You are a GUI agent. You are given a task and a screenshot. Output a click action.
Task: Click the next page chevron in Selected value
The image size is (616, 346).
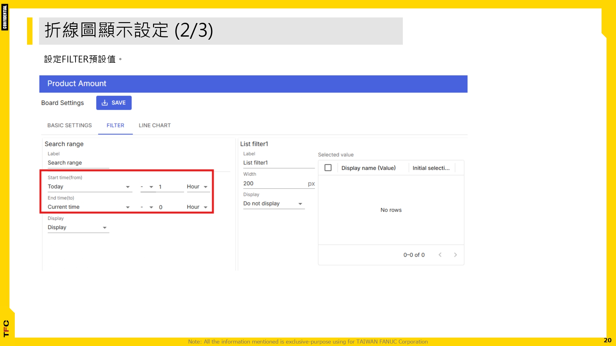point(455,255)
